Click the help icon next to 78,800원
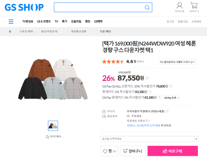Viewport: 207px width, 157px height. (x=171, y=86)
